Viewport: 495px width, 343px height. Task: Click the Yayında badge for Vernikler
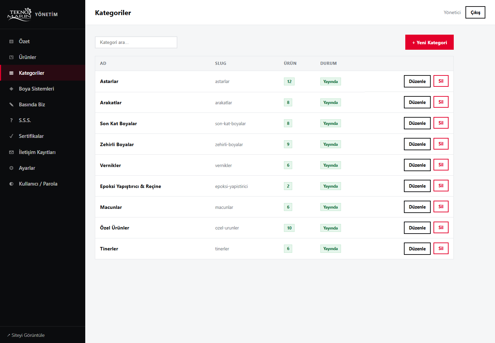point(330,165)
